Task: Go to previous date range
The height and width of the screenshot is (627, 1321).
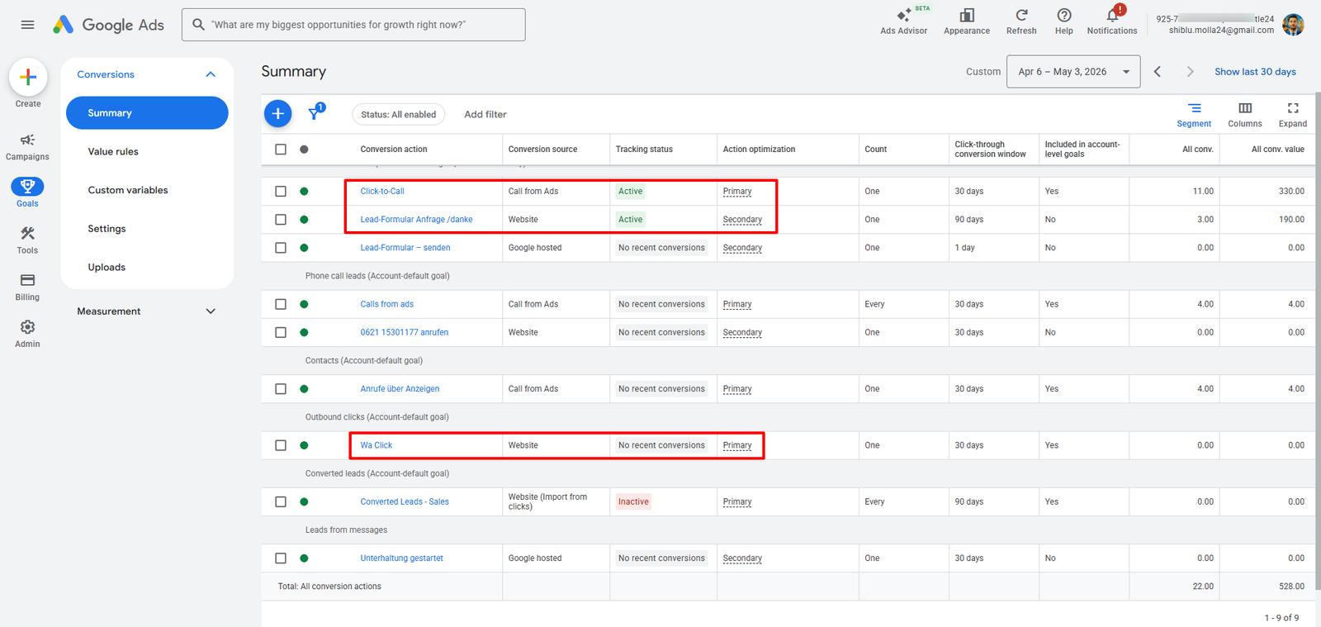Action: [x=1158, y=72]
